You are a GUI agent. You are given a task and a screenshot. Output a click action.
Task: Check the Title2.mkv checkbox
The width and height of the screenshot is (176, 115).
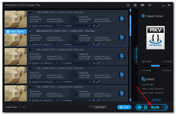30,12
